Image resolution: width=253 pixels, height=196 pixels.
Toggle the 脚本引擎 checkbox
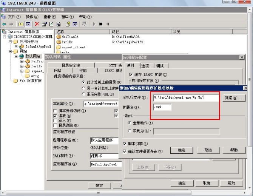coord(125,144)
